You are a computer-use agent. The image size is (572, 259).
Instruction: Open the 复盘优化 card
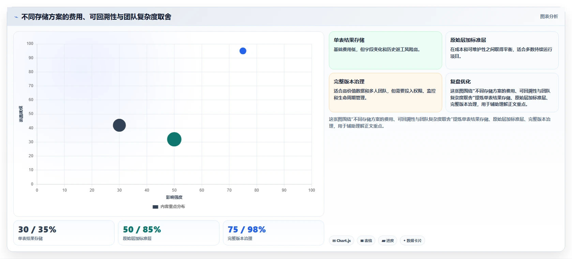pyautogui.click(x=502, y=93)
